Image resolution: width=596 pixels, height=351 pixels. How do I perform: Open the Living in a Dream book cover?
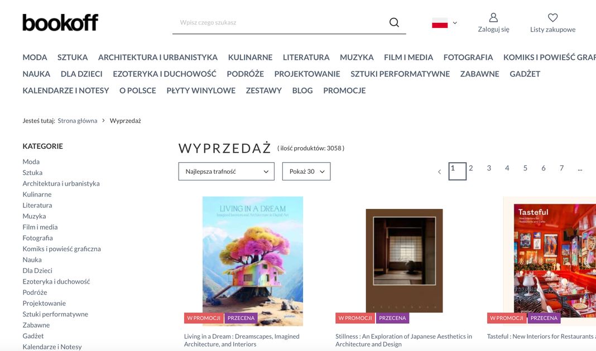[253, 261]
